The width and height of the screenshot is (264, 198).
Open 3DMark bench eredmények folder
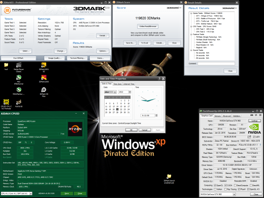169,179
